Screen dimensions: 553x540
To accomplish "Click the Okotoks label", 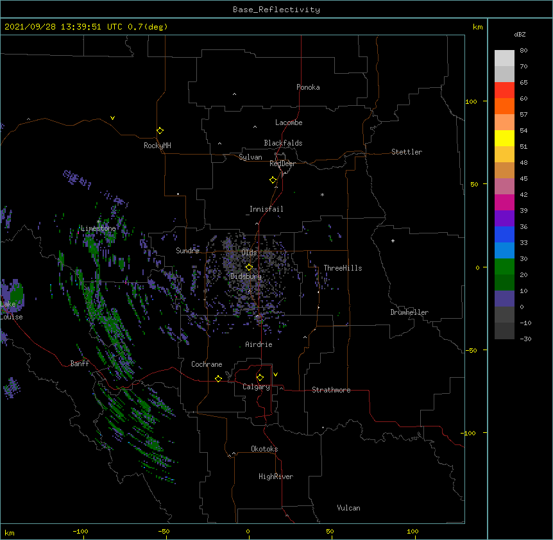I will point(264,449).
